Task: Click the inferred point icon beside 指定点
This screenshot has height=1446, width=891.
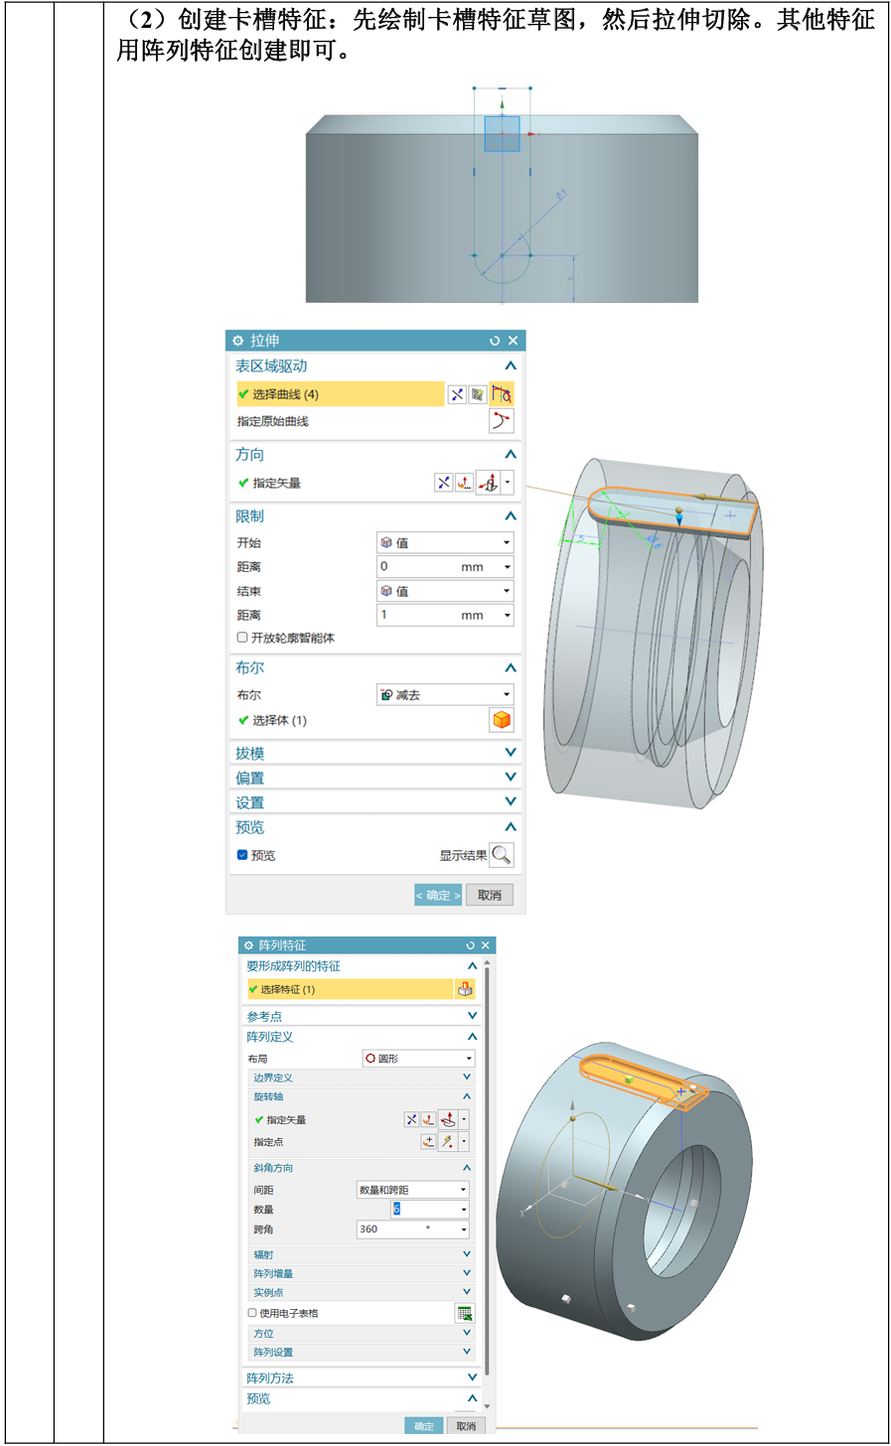Action: 448,1142
